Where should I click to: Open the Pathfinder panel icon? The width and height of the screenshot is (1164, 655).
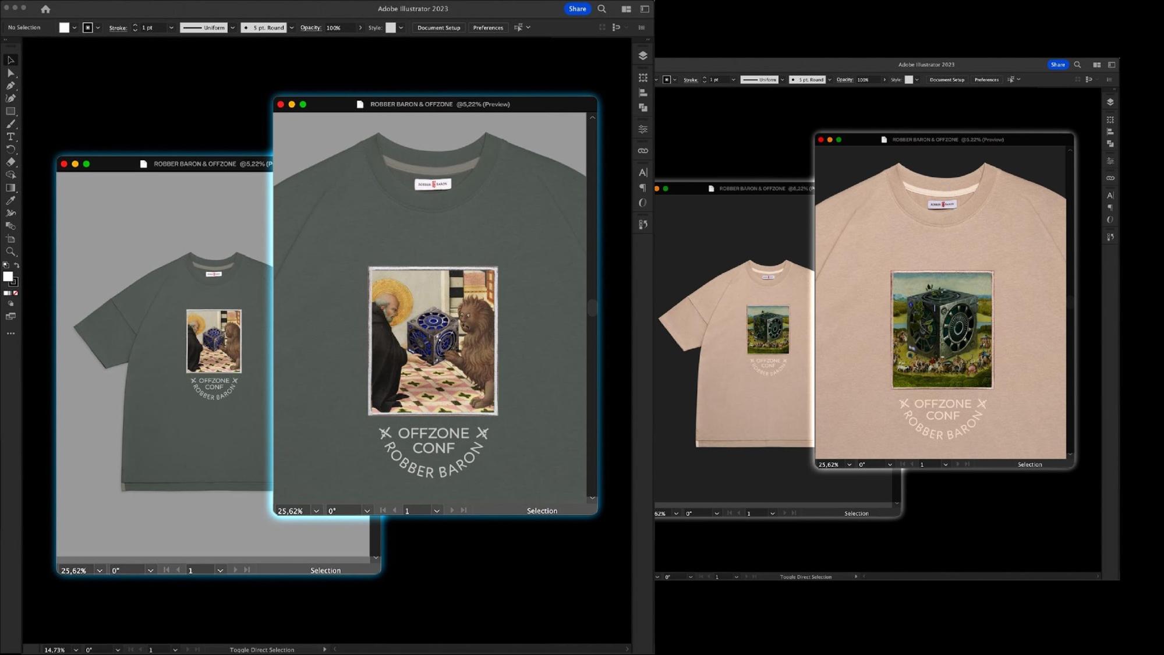click(643, 108)
